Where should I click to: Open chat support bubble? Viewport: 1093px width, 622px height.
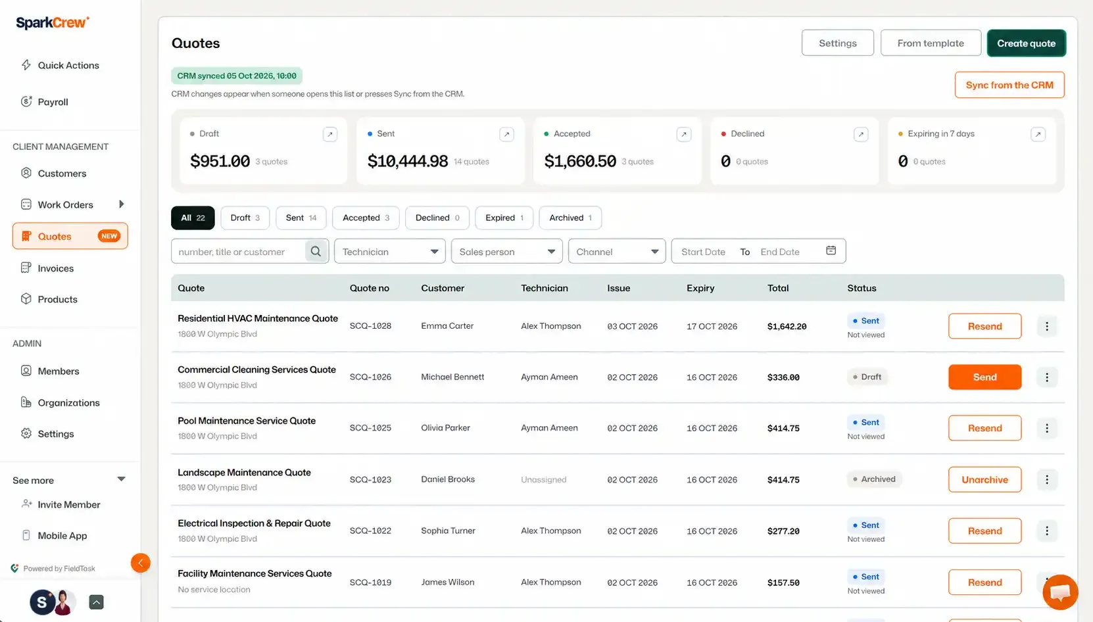1060,592
